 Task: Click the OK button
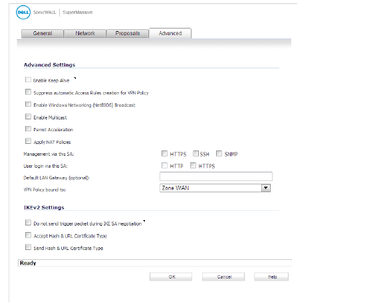click(171, 276)
